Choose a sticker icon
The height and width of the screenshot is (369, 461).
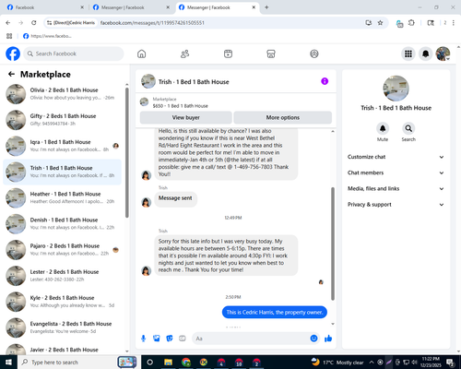pos(170,339)
